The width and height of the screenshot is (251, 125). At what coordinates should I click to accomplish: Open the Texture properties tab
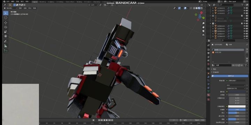208,100
